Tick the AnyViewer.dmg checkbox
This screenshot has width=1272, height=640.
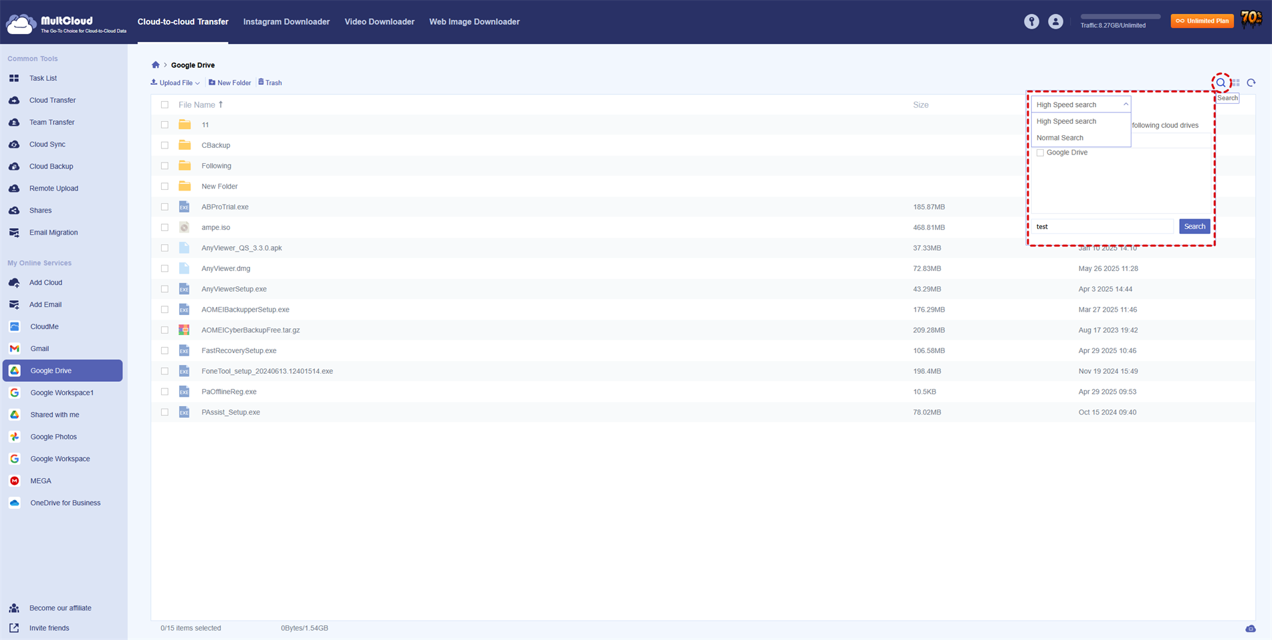click(x=165, y=269)
